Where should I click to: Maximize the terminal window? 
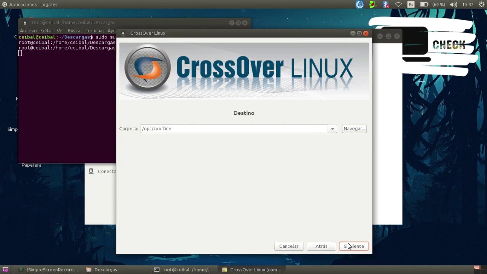tap(238, 23)
